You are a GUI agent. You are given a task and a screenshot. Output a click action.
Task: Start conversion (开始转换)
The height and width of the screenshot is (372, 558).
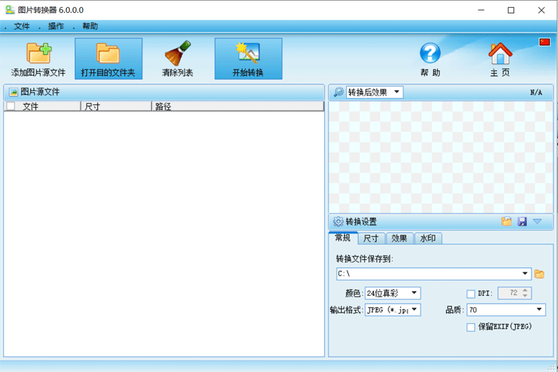[x=248, y=54]
